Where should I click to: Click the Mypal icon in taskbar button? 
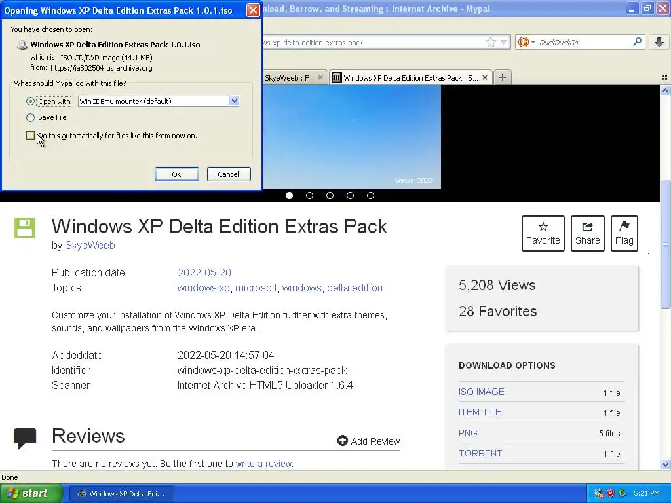pyautogui.click(x=81, y=494)
